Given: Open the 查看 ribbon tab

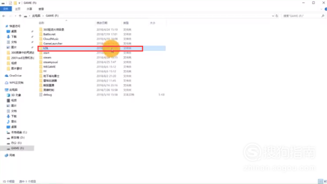Looking at the screenshot, I should click(41, 9).
